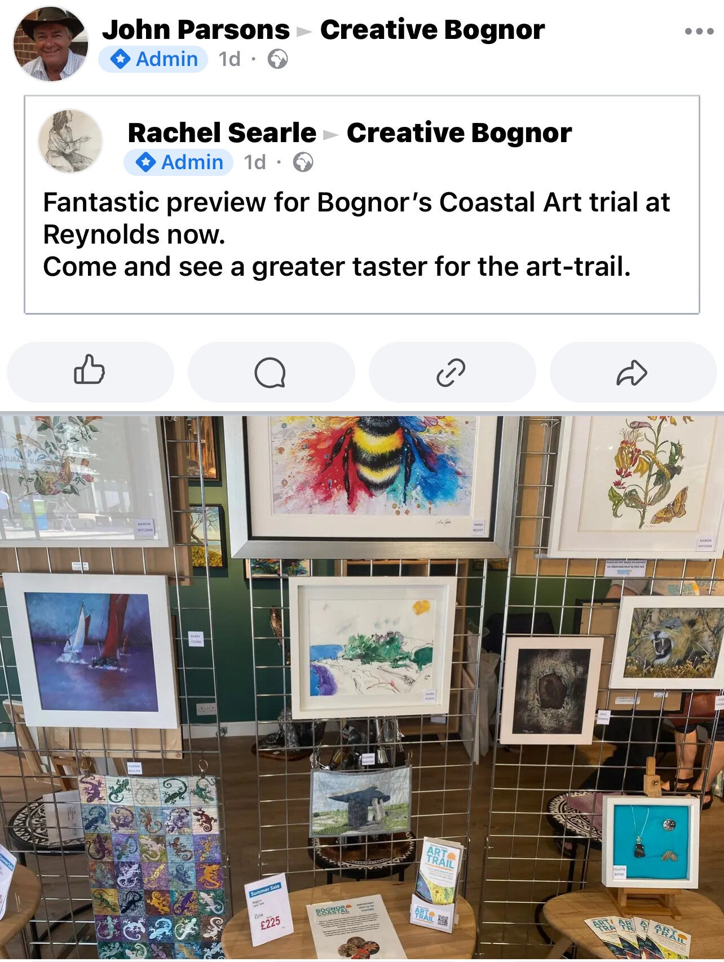Share post using the arrow icon

[633, 372]
